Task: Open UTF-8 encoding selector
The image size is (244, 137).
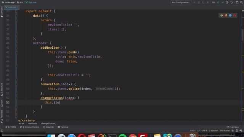Action: 204,131
